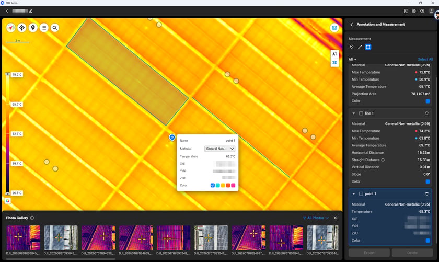This screenshot has height=262, width=439.
Task: Click the Straight Distance info icon
Action: [x=383, y=160]
